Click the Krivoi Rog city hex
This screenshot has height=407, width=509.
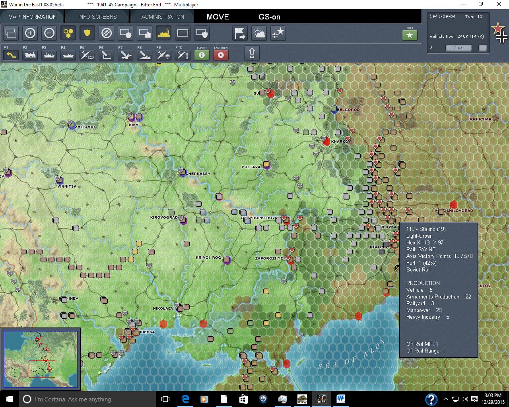pos(227,260)
